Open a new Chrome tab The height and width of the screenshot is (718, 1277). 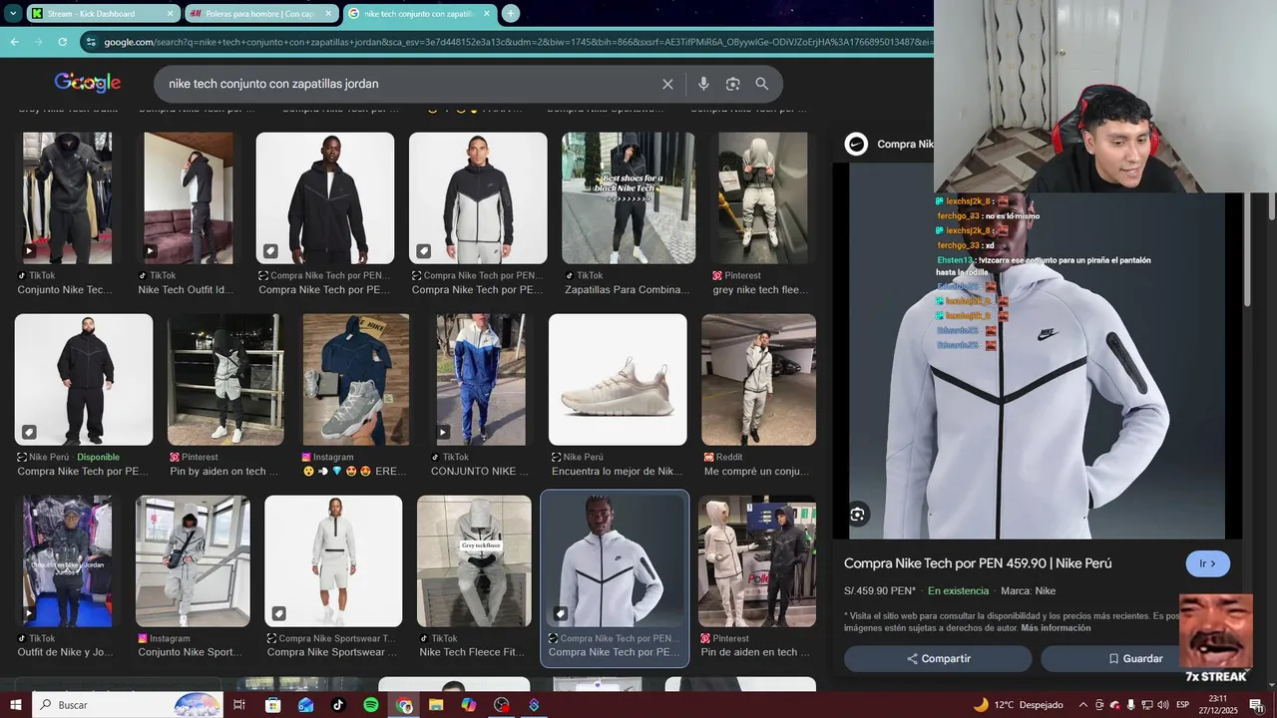pos(511,14)
